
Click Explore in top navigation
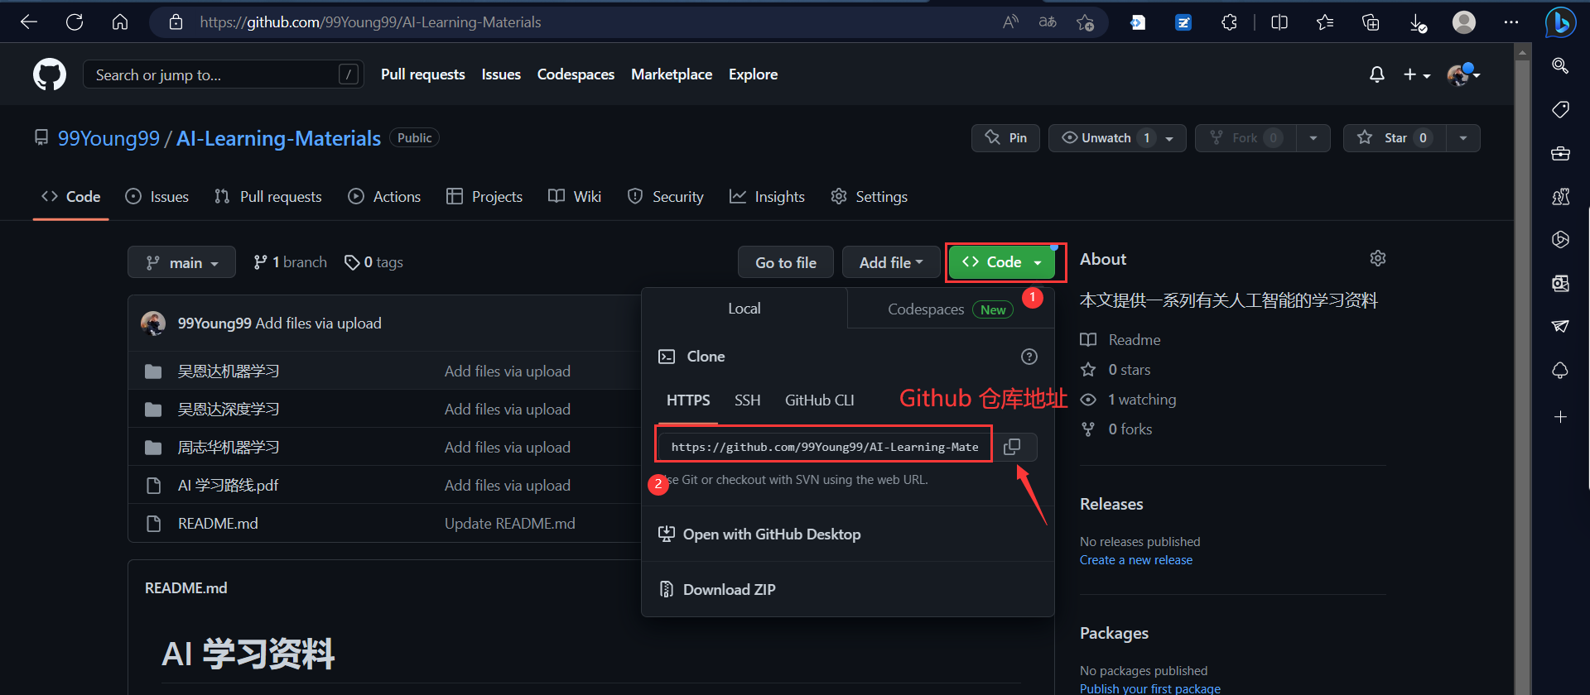click(x=753, y=74)
